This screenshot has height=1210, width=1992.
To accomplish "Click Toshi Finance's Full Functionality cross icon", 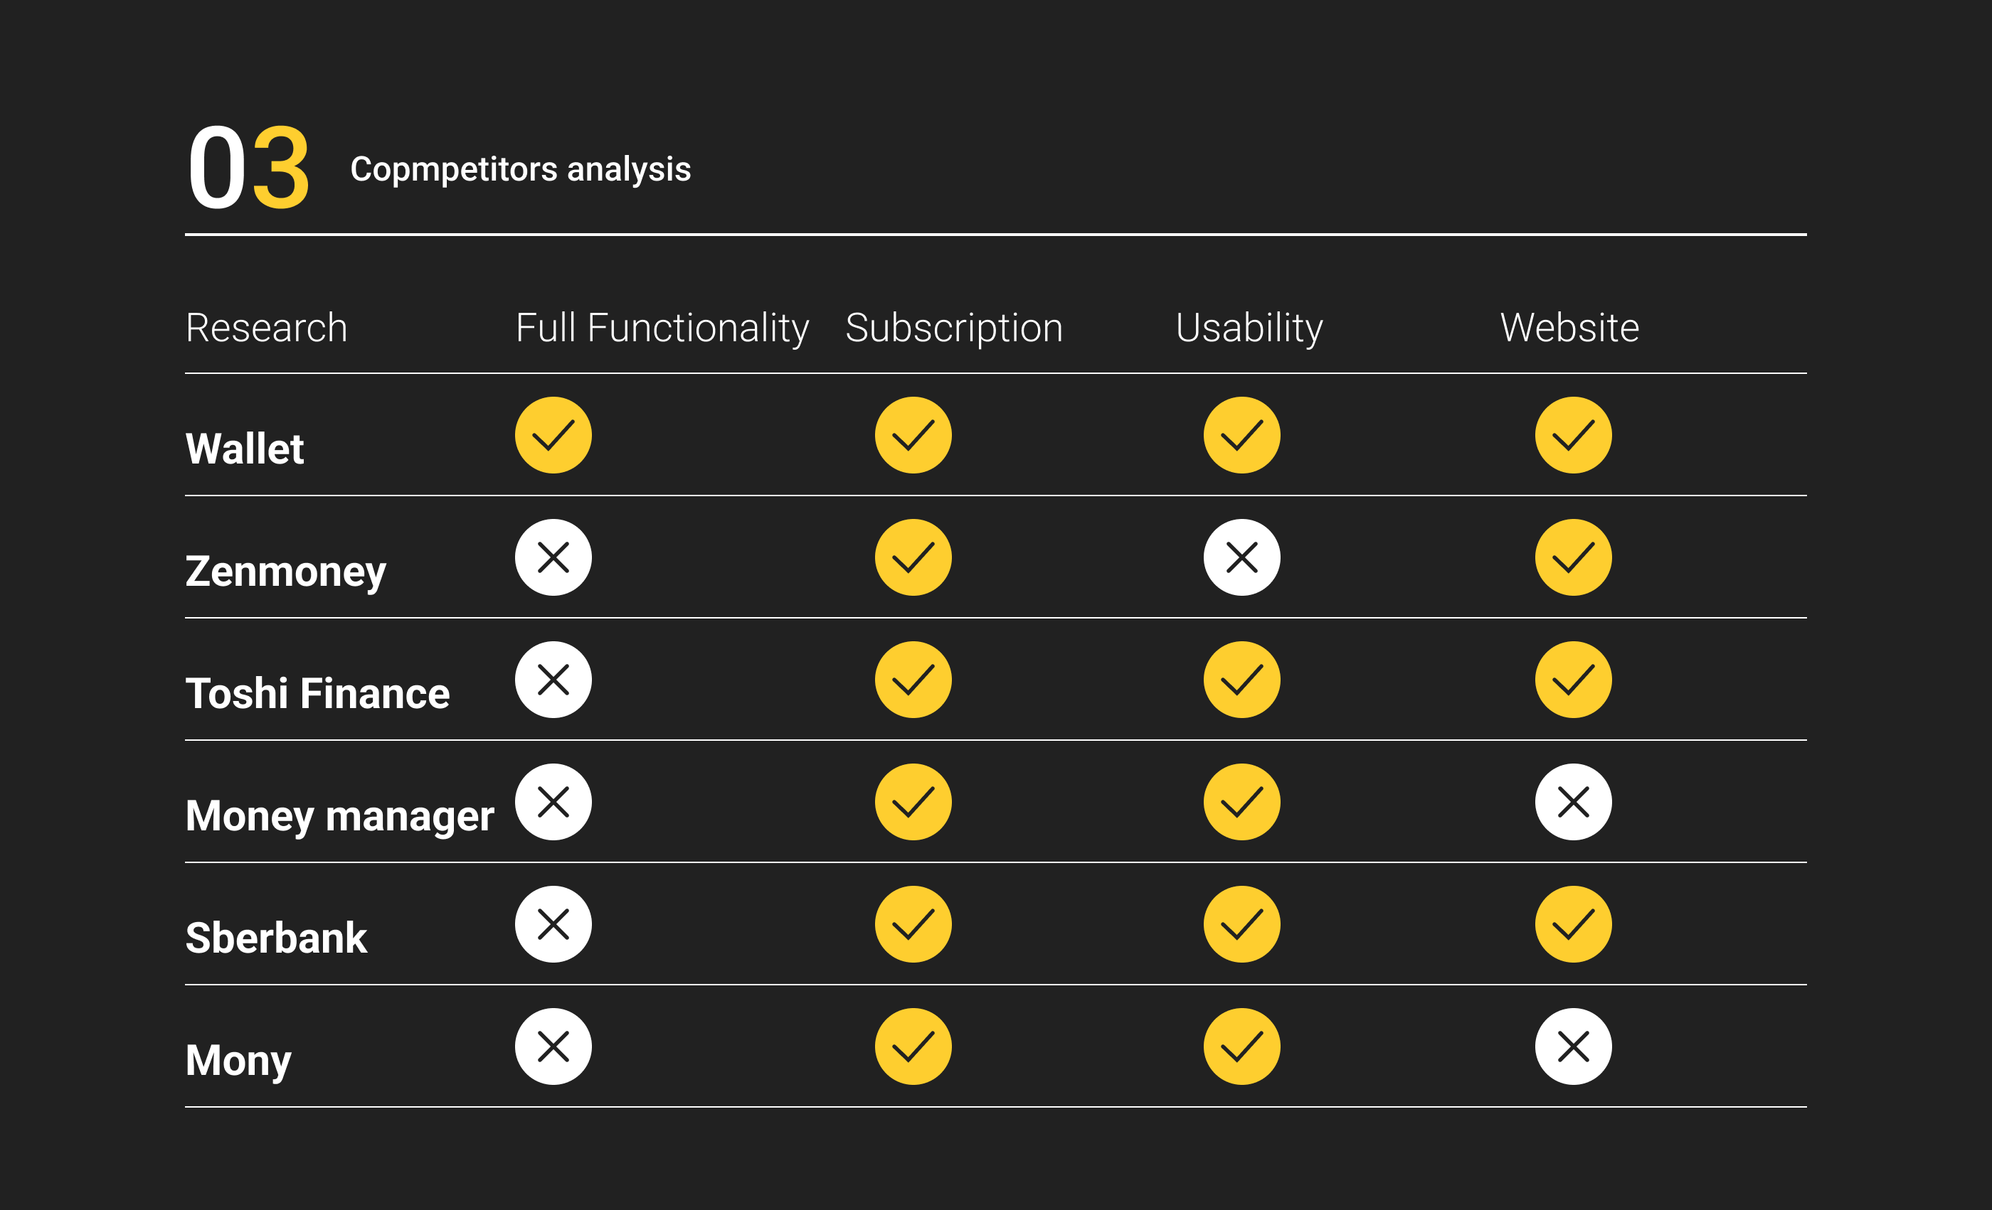I will (x=553, y=680).
